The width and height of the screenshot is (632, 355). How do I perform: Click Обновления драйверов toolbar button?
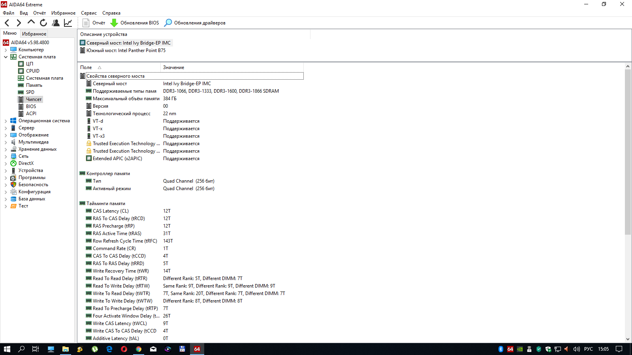[195, 23]
